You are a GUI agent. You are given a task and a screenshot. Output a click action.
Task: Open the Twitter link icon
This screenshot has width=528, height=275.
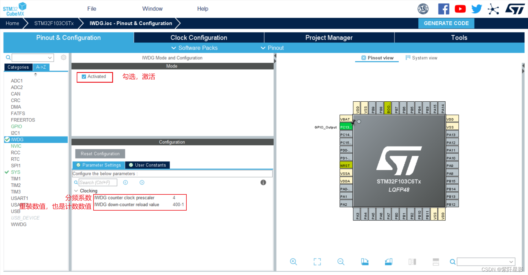pyautogui.click(x=476, y=9)
